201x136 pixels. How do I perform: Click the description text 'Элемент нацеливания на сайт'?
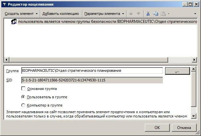(32, 112)
